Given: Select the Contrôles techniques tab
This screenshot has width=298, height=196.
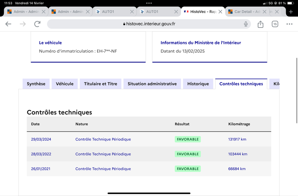Looking at the screenshot, I should (x=241, y=84).
